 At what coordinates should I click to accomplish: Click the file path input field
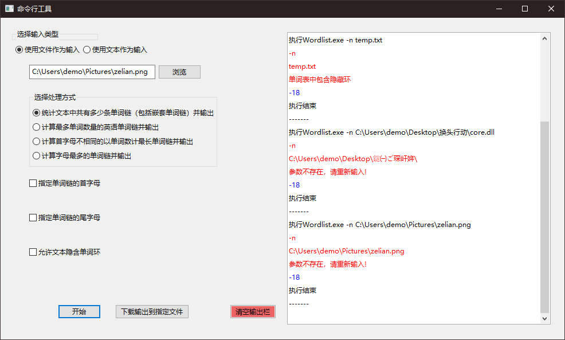(x=92, y=72)
